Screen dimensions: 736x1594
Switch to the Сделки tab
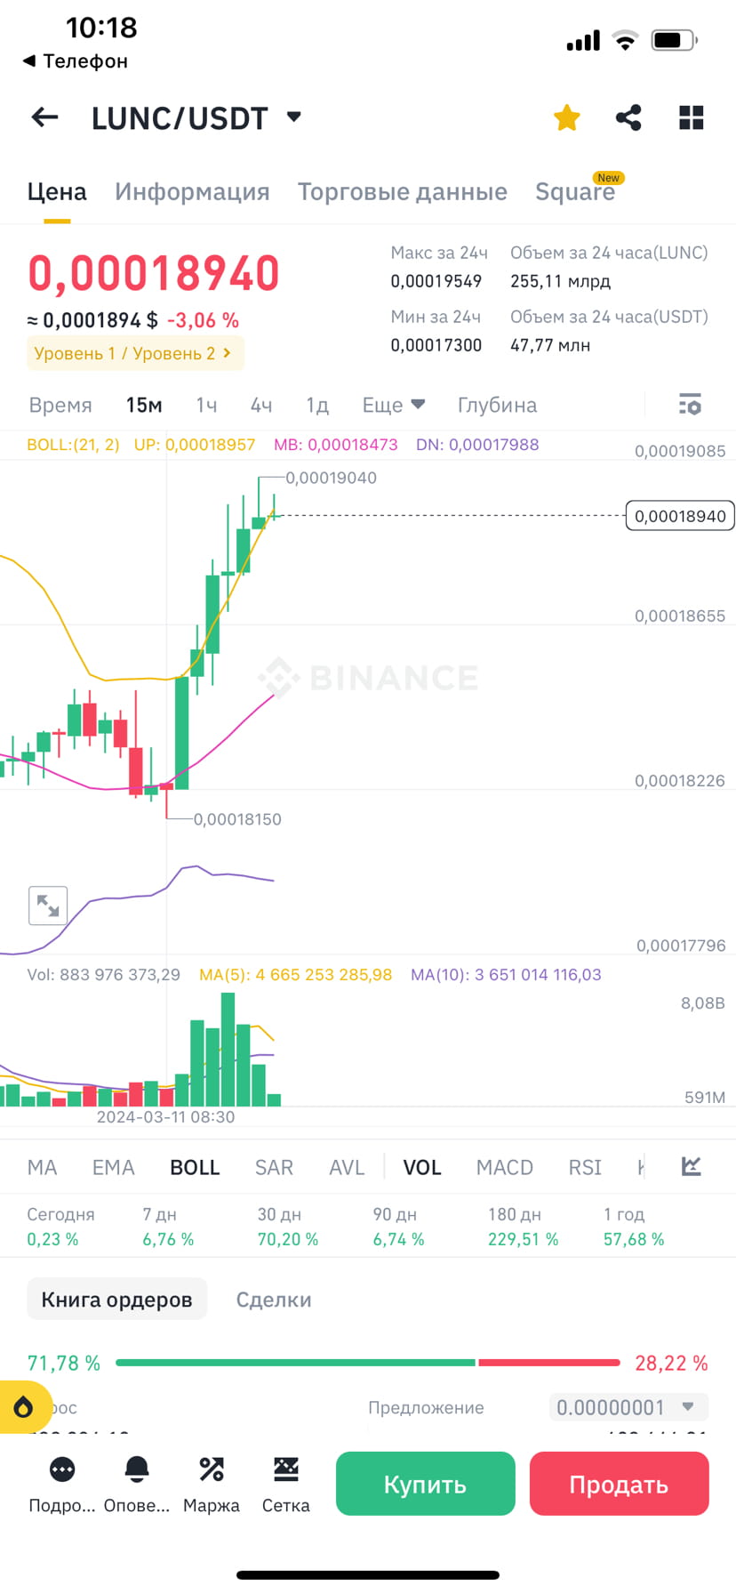coord(274,1299)
